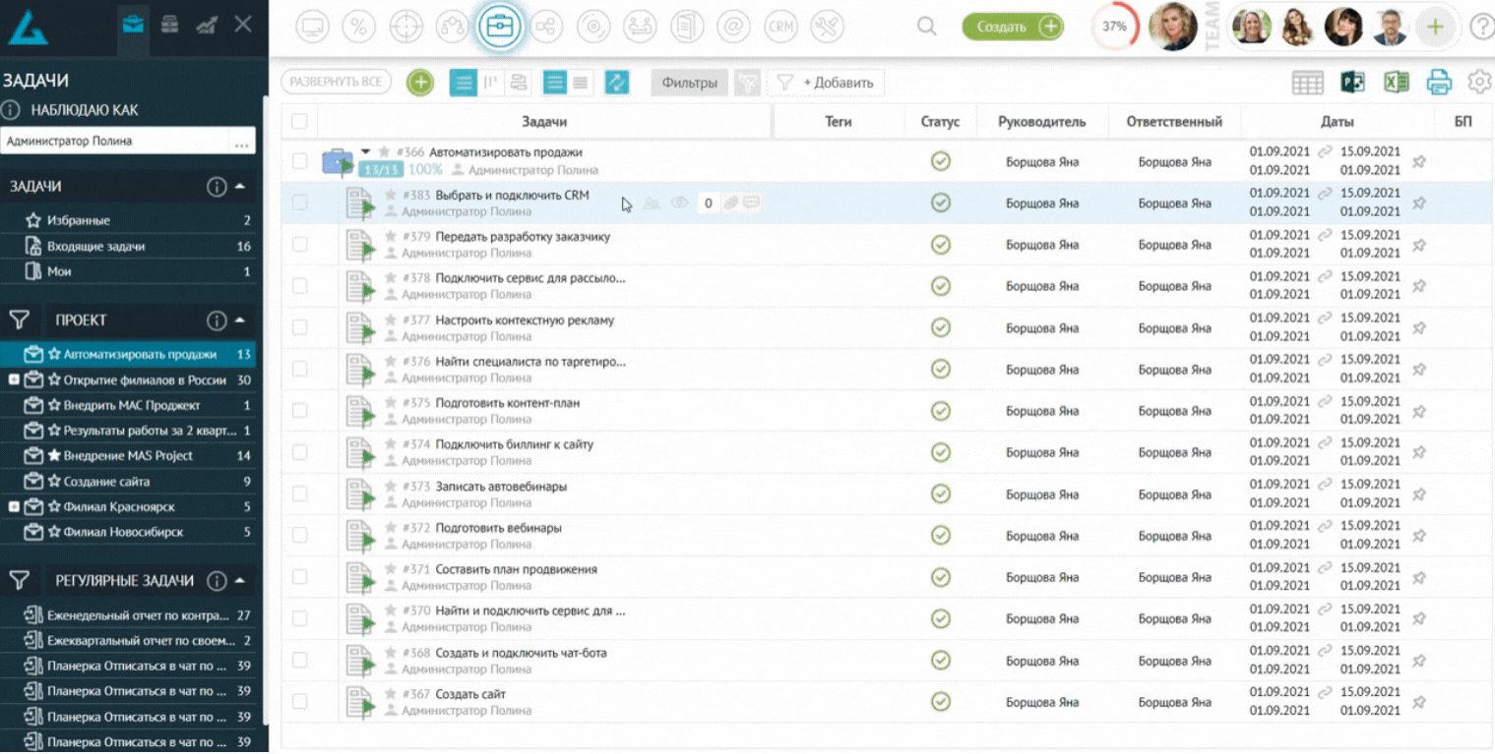Collapse the РЕГУЛЯРНЫЕ ЗАДАЧИ section arrow
The width and height of the screenshot is (1495, 754).
[239, 581]
